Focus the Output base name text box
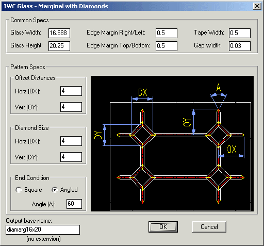 click(43, 229)
